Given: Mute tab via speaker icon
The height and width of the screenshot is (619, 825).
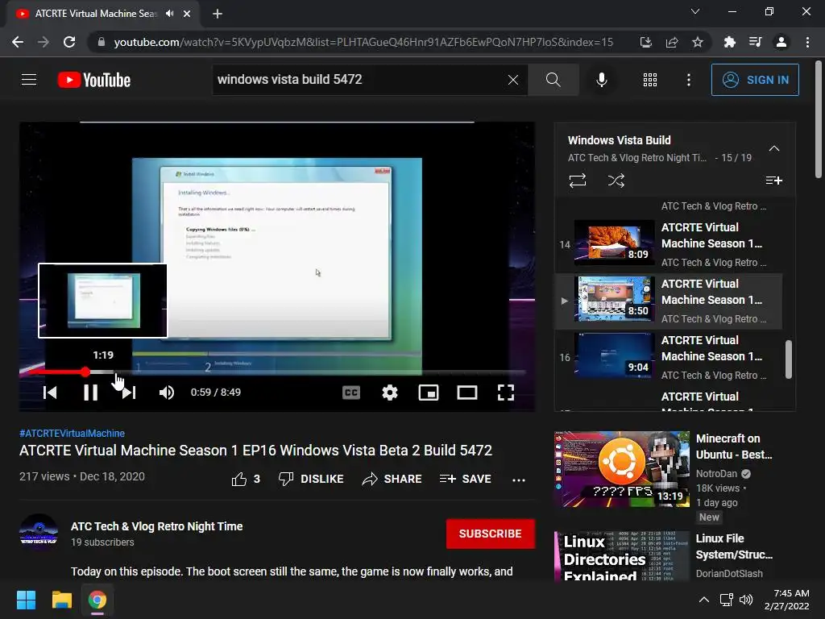Looking at the screenshot, I should coord(169,14).
